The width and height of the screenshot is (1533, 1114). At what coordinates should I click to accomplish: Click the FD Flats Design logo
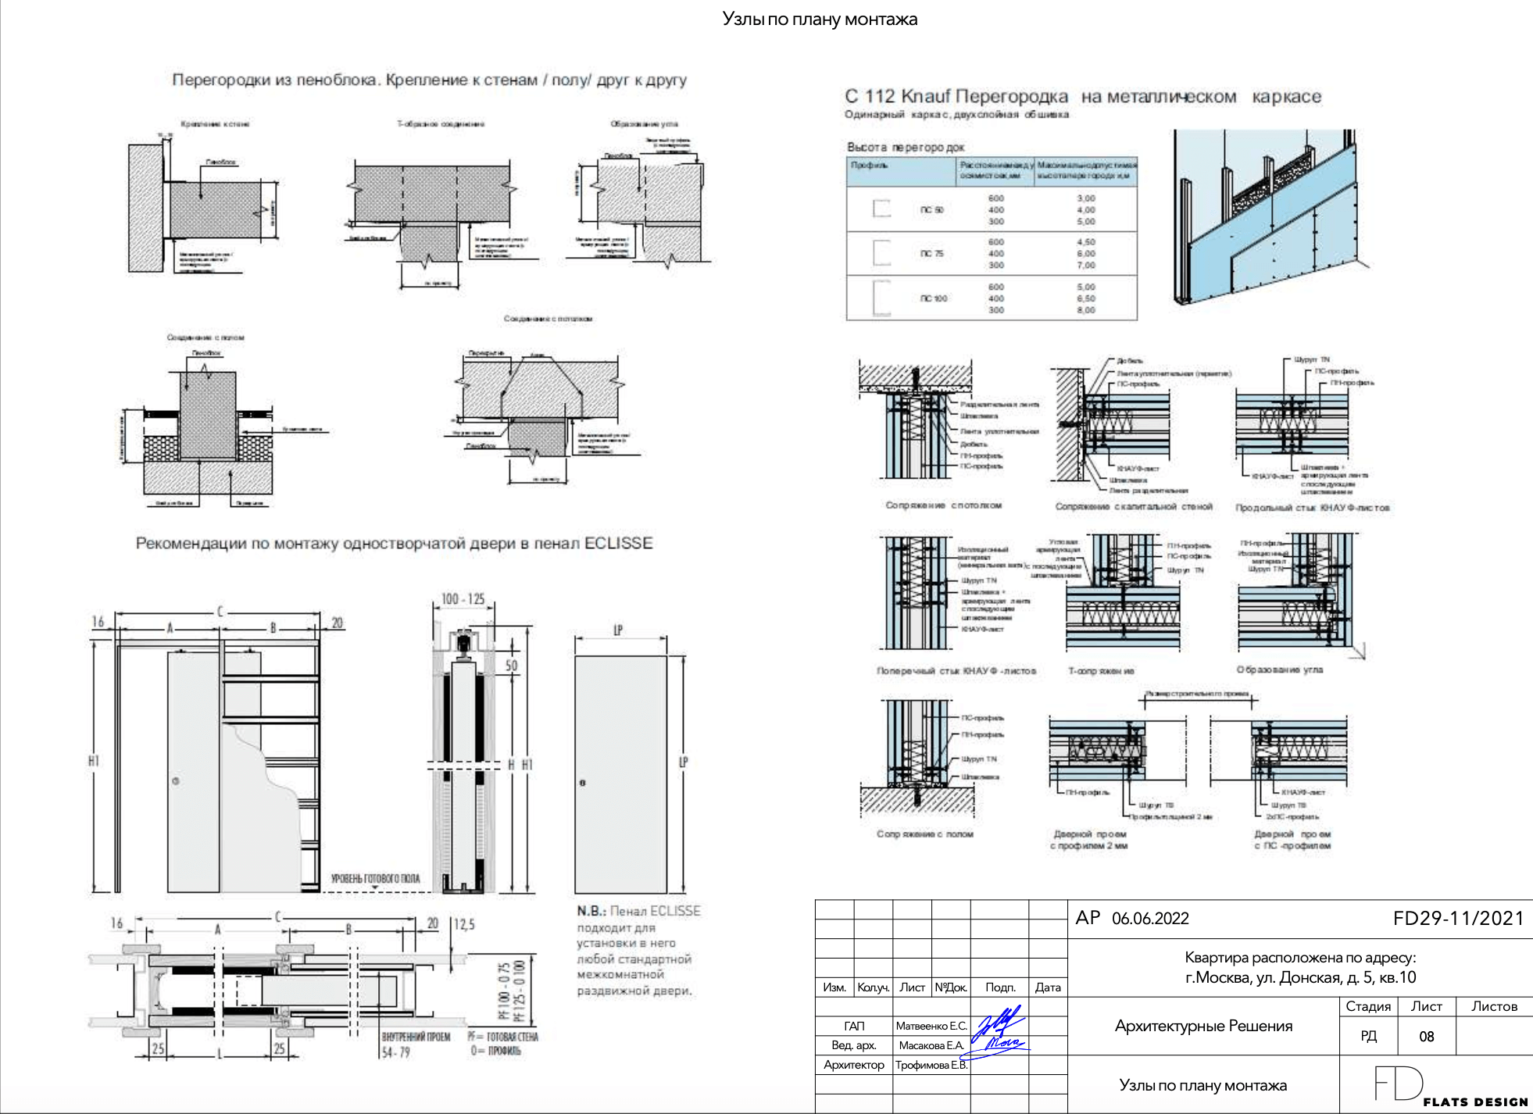[x=1451, y=1087]
